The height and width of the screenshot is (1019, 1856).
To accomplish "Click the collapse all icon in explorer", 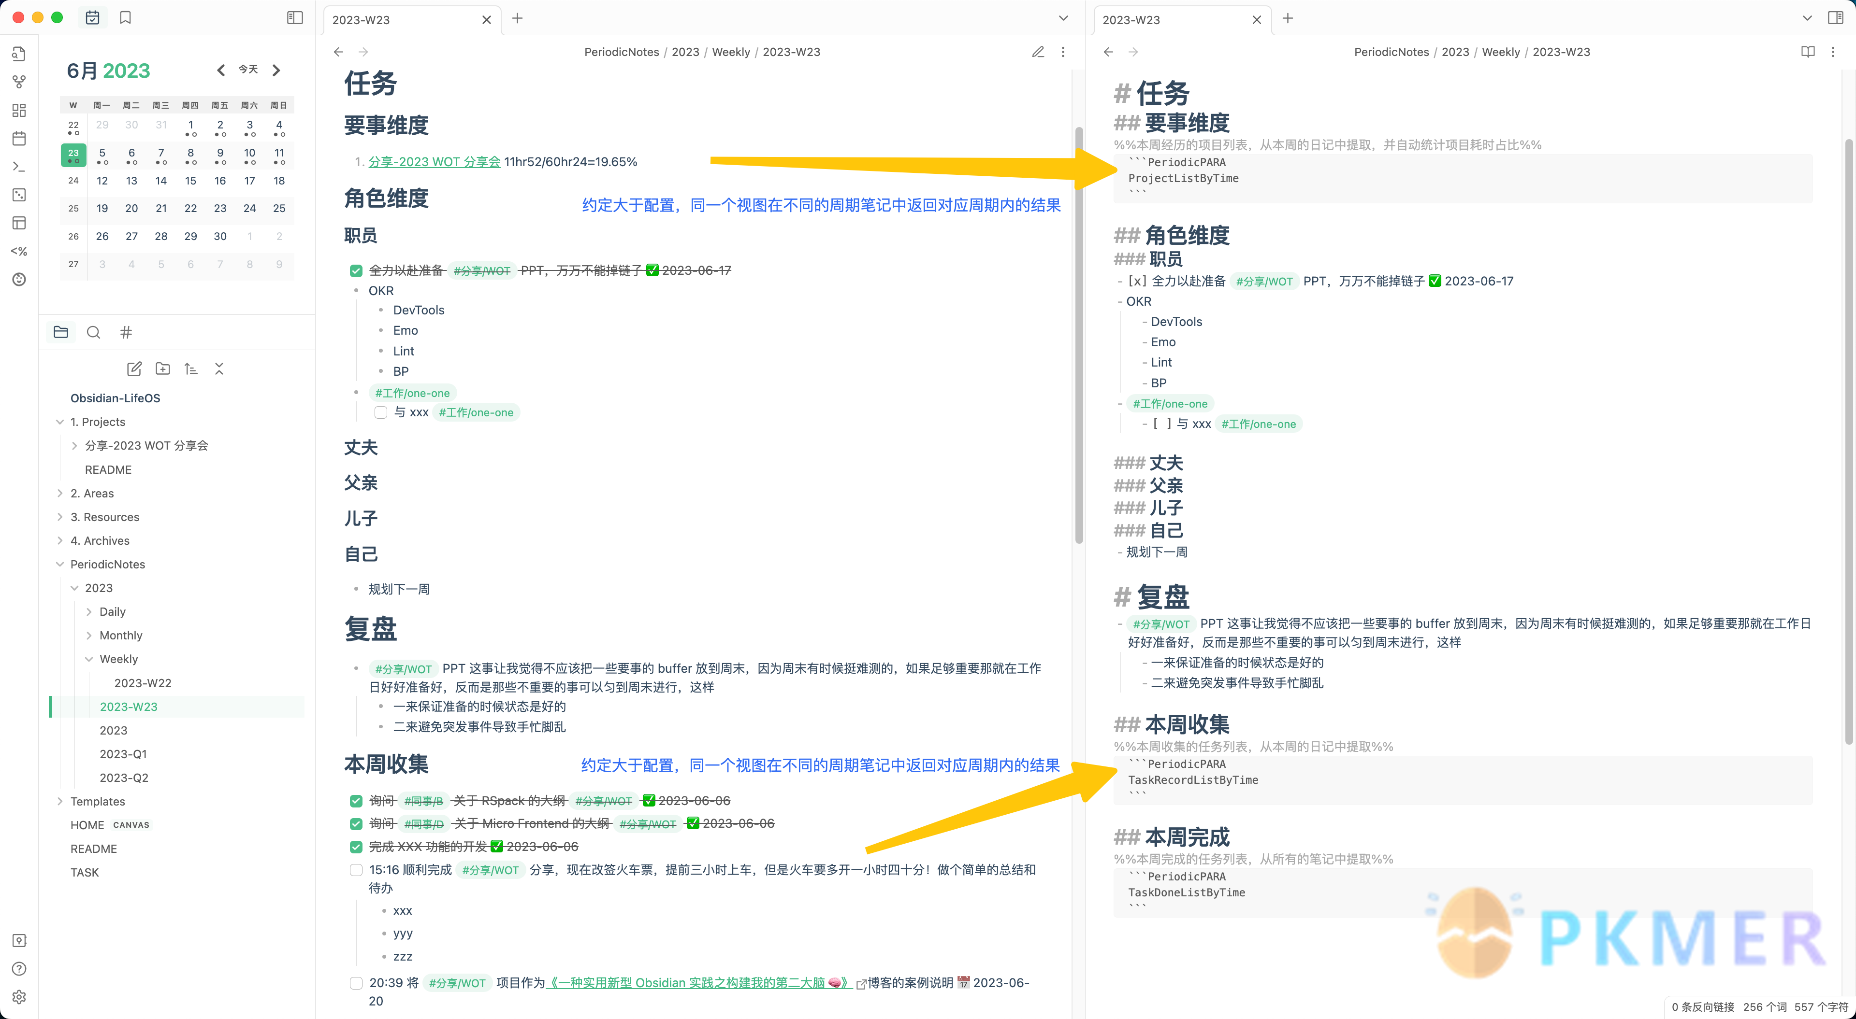I will pyautogui.click(x=219, y=368).
